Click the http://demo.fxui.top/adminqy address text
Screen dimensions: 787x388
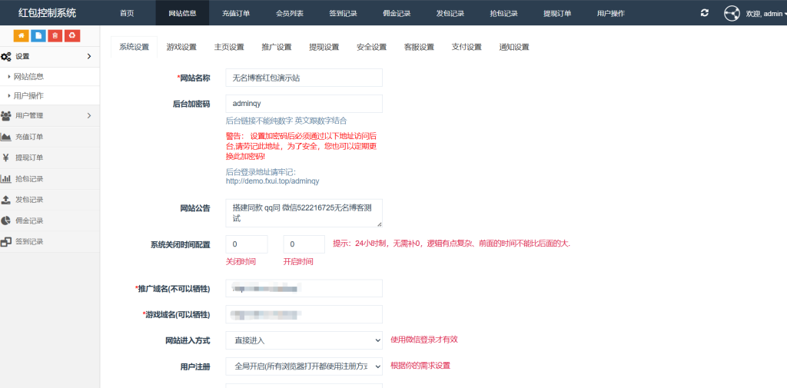pos(273,181)
